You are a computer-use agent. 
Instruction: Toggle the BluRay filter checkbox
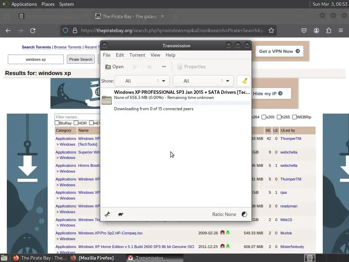pos(57,123)
